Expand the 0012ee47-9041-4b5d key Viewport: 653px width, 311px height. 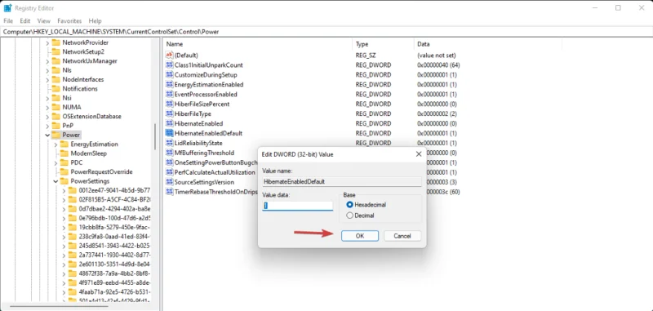64,191
